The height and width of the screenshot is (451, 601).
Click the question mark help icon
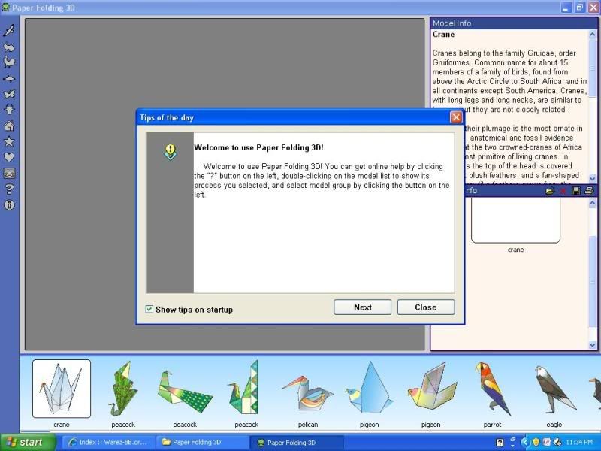point(9,189)
